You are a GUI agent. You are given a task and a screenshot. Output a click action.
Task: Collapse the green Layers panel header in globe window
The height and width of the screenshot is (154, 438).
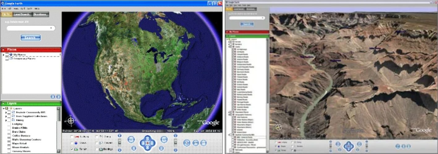click(3, 103)
